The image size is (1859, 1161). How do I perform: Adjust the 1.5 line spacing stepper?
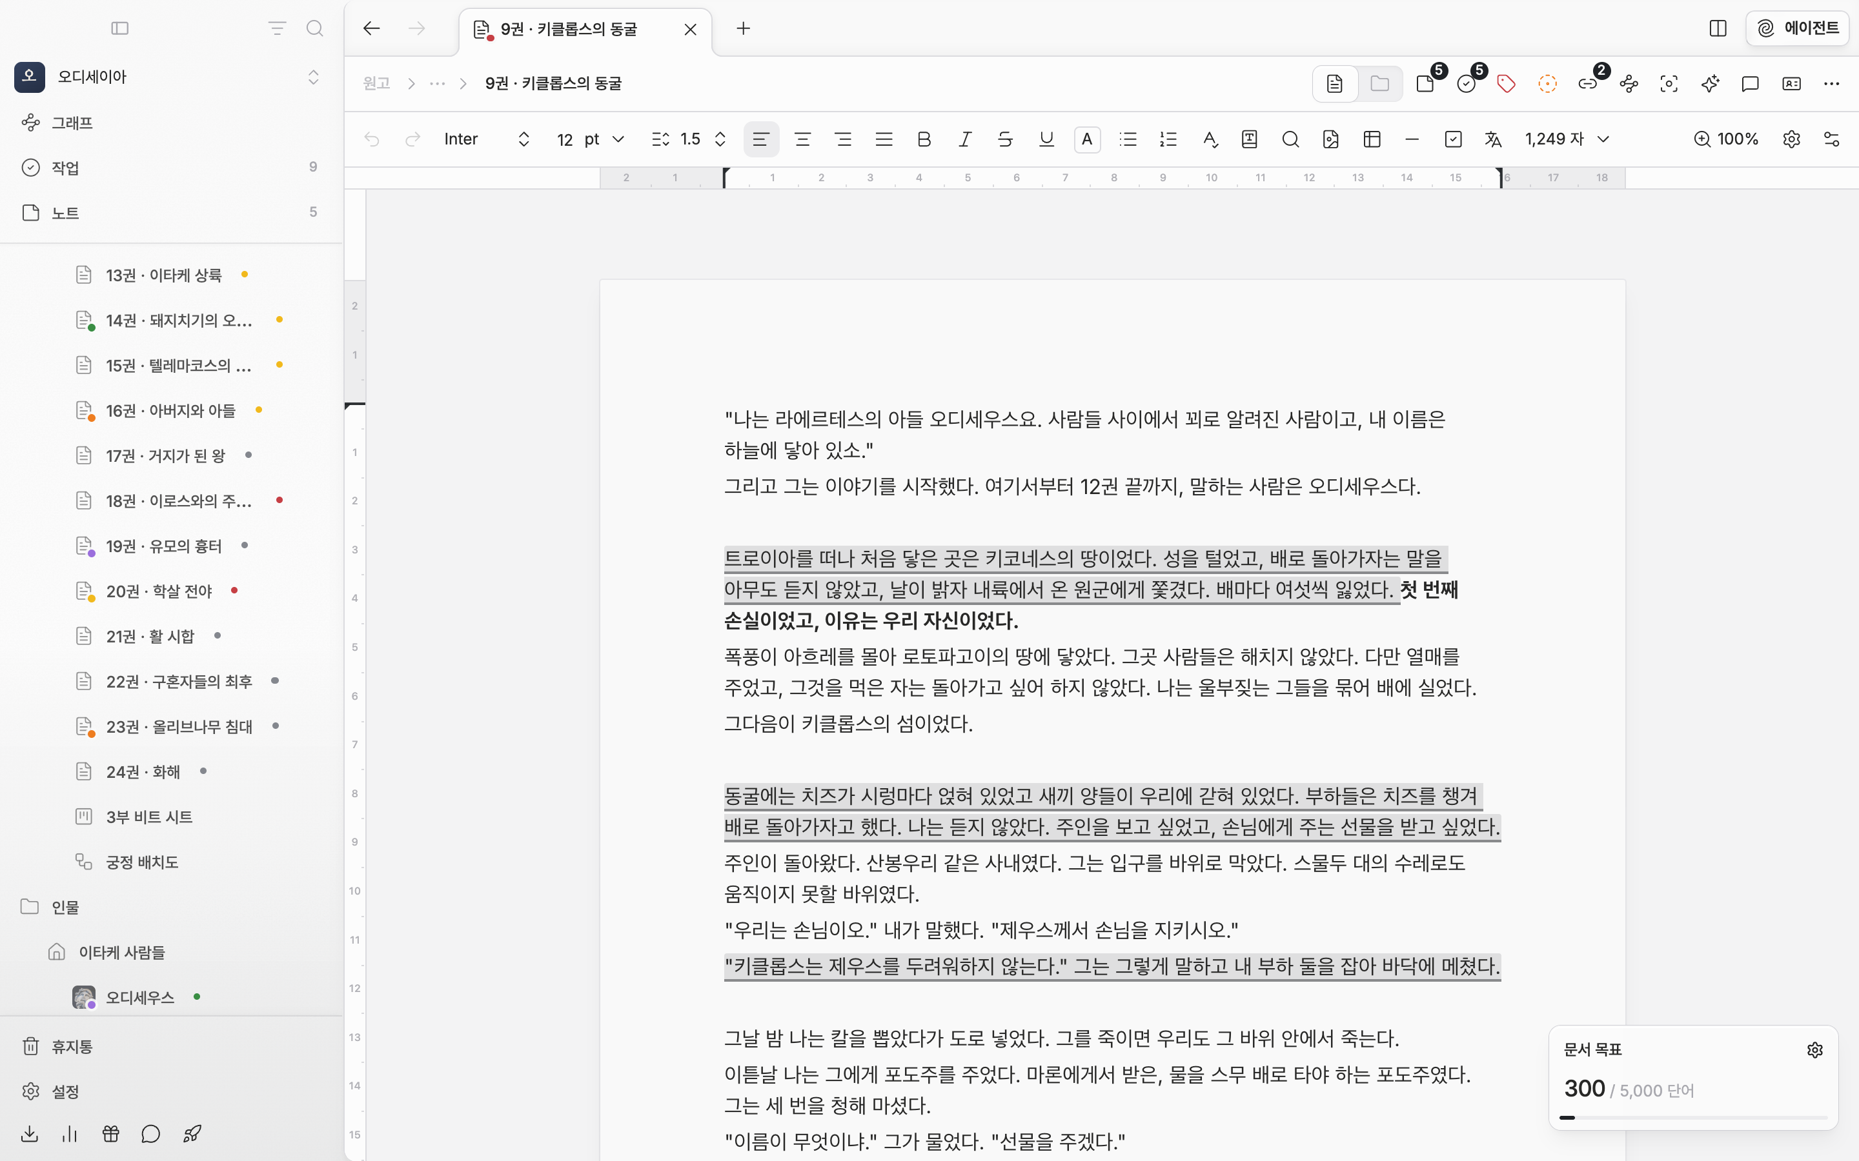pyautogui.click(x=720, y=139)
